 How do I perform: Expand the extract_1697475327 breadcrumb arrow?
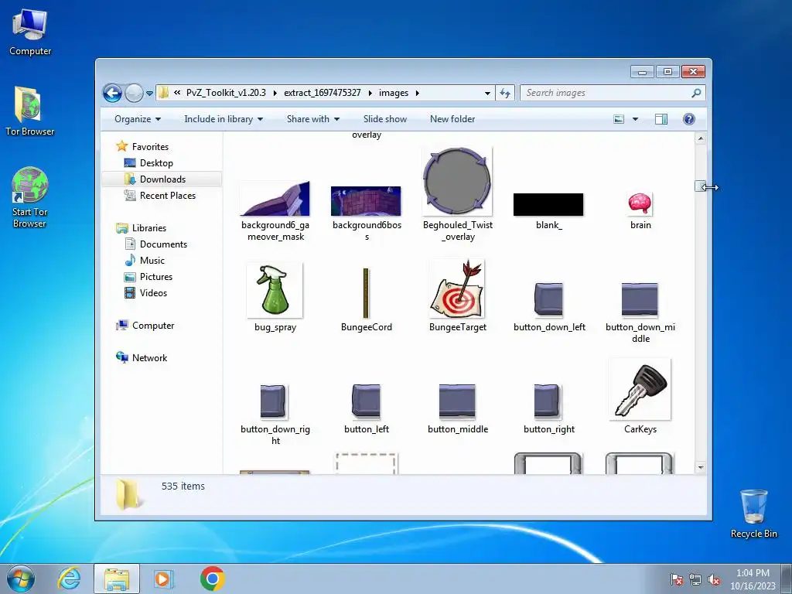(x=370, y=93)
